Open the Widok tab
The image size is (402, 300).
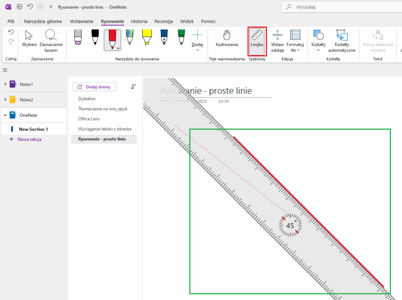tap(187, 21)
